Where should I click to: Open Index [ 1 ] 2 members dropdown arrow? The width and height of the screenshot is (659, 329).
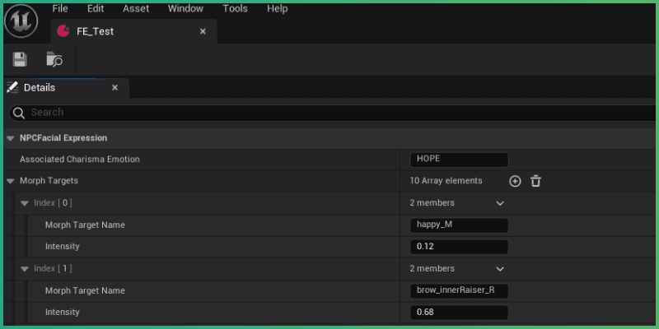tap(500, 269)
